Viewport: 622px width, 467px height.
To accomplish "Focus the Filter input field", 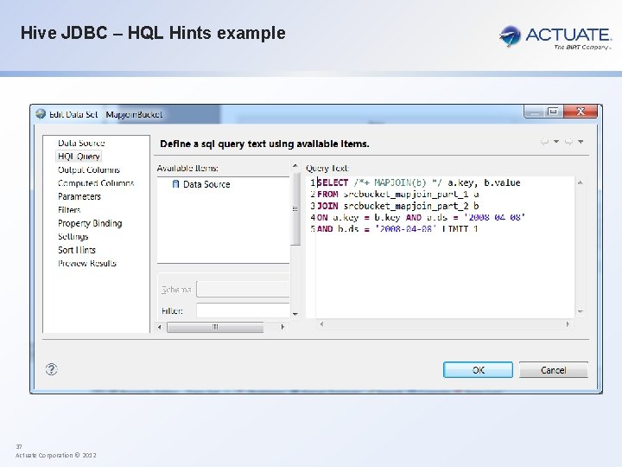I will [x=243, y=310].
